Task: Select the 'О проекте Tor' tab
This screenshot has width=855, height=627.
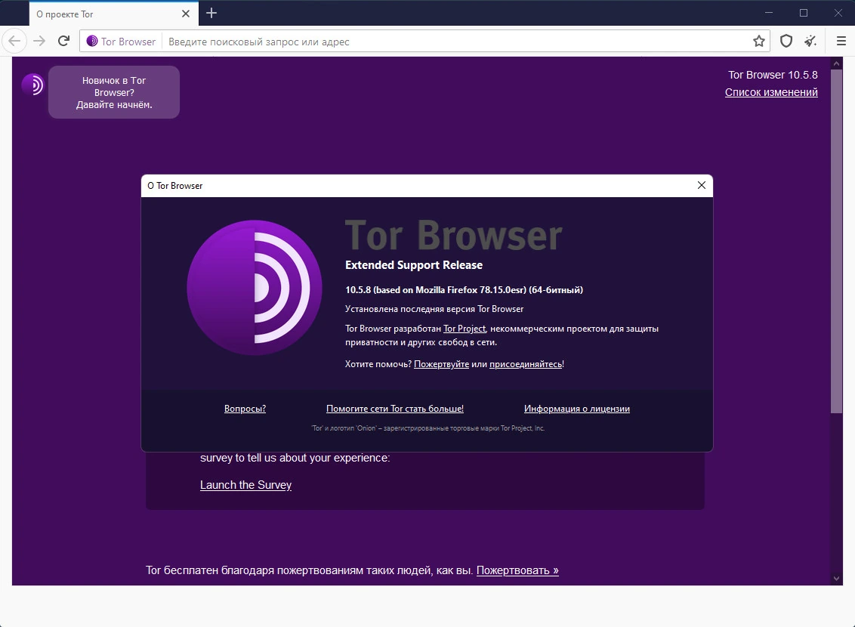Action: click(x=113, y=14)
